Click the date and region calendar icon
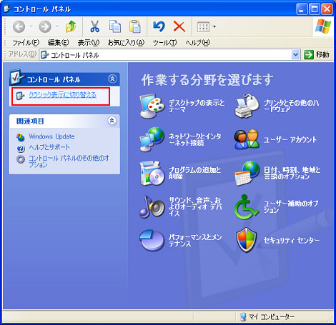The image size is (336, 325). [x=247, y=174]
